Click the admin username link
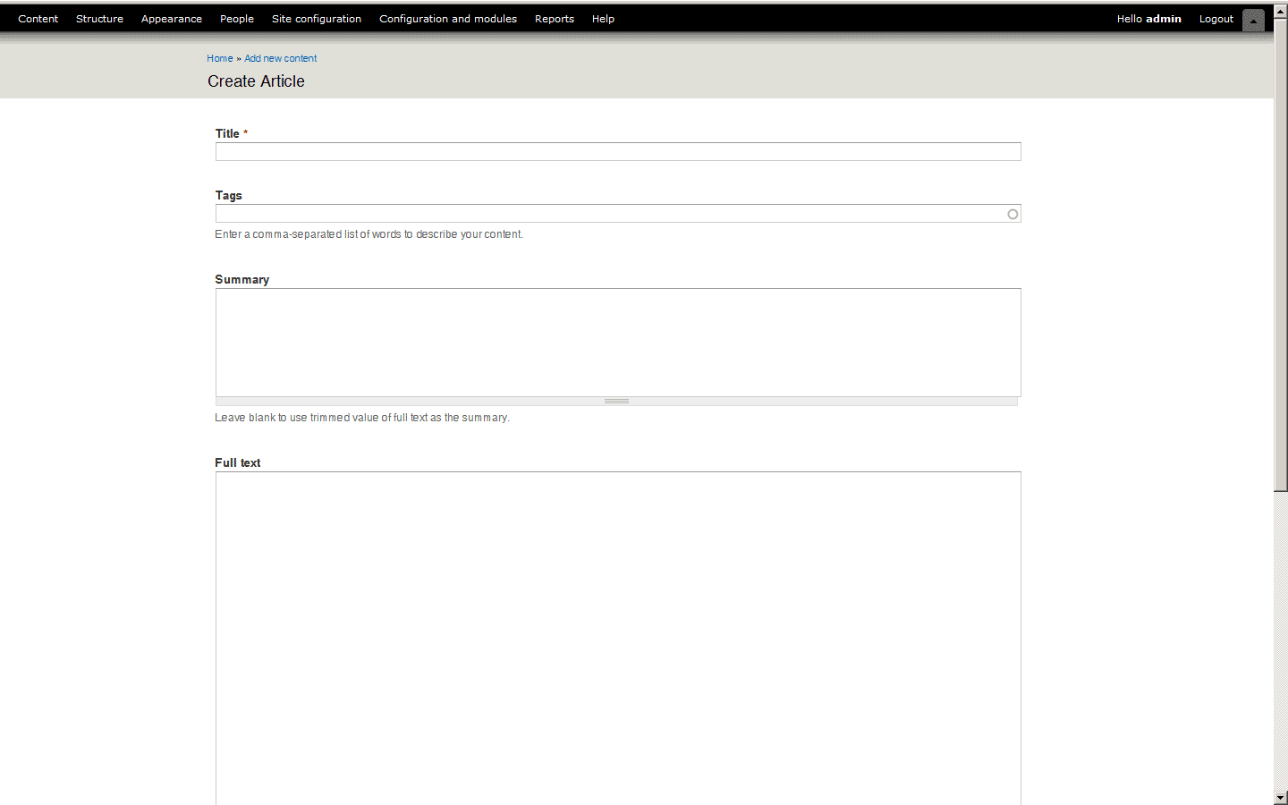 coord(1163,19)
